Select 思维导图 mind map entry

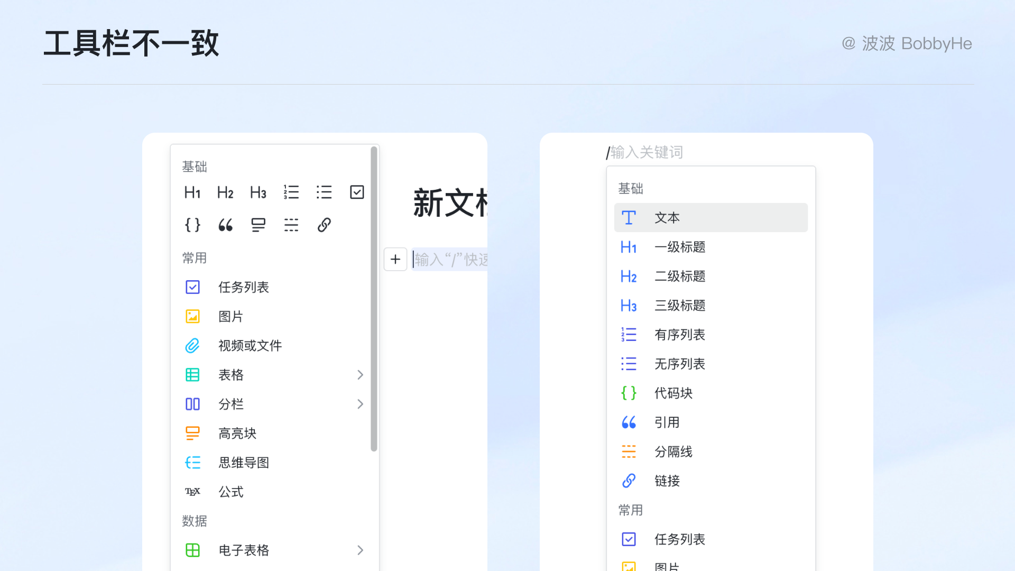click(x=243, y=463)
